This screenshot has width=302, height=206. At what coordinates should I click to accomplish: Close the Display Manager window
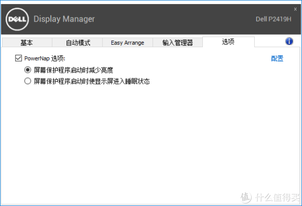(x=295, y=9)
